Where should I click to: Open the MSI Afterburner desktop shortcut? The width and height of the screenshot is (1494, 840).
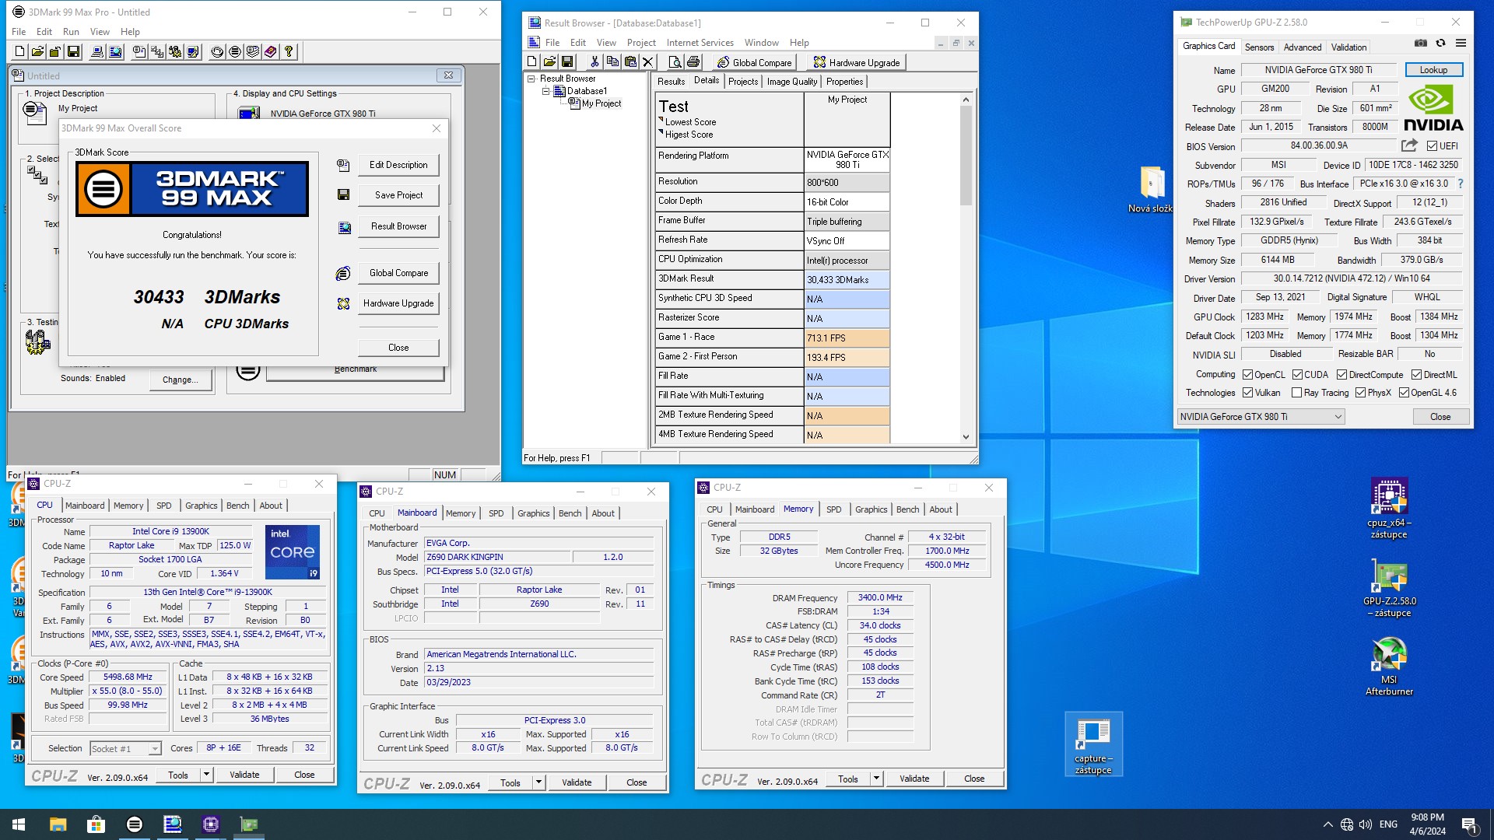coord(1389,666)
